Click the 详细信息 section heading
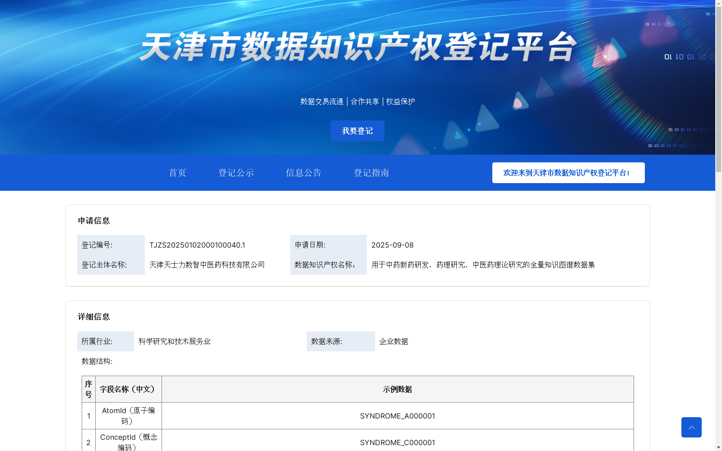The width and height of the screenshot is (722, 451). [x=94, y=317]
